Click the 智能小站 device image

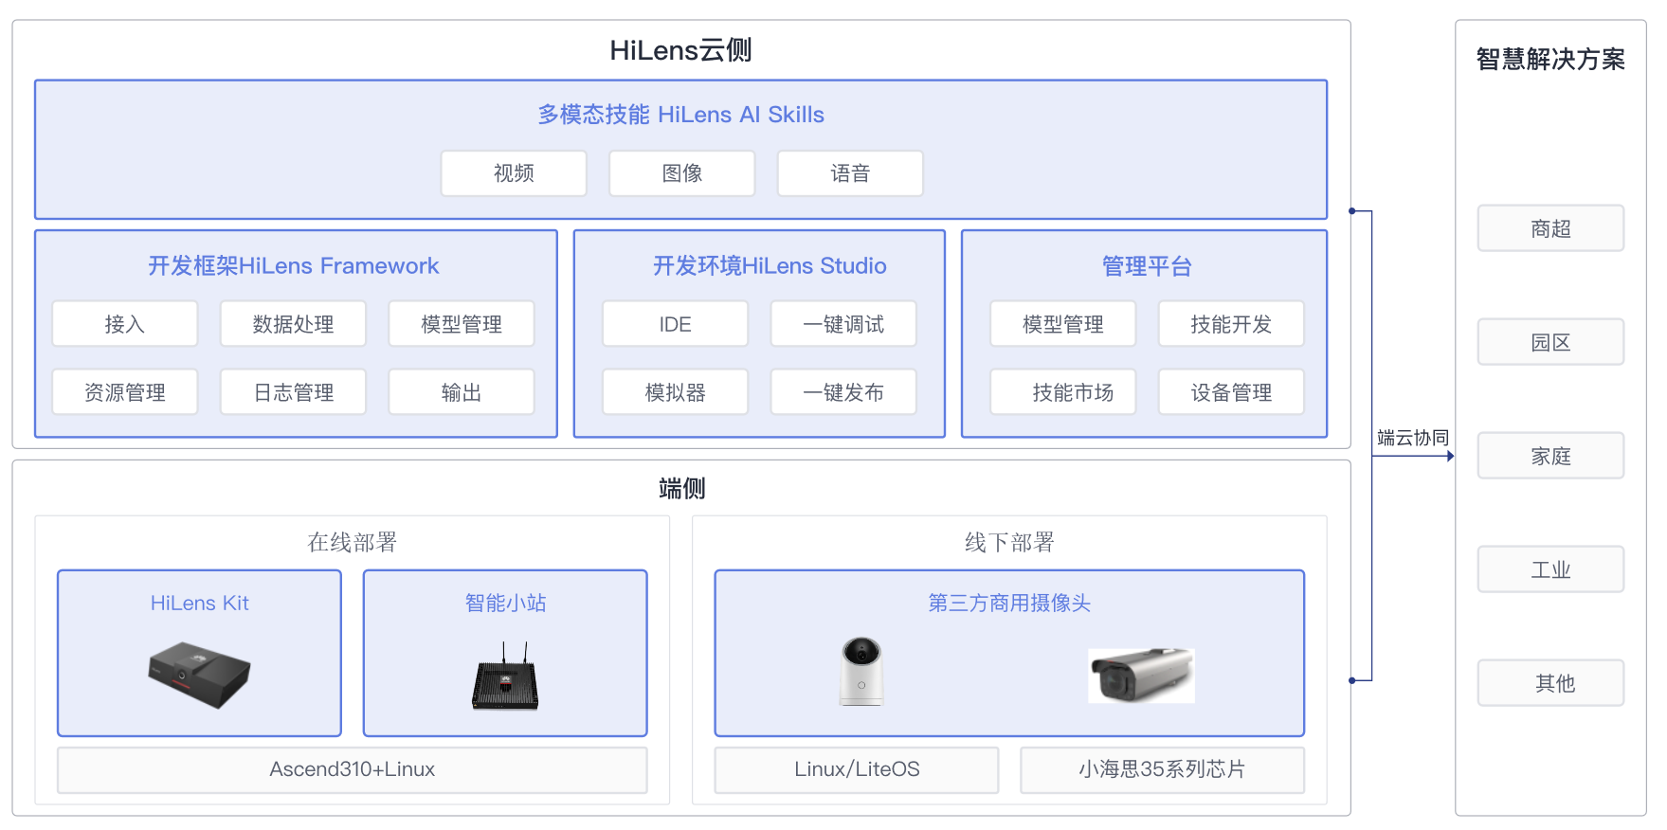click(505, 676)
